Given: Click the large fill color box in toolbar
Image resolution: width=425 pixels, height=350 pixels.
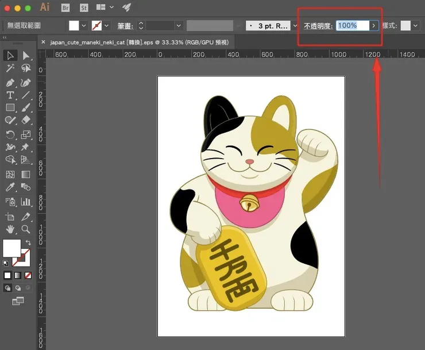Looking at the screenshot, I should point(11,249).
